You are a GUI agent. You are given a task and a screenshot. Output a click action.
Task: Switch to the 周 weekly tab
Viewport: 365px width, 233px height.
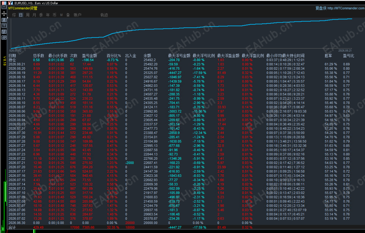click(28, 15)
